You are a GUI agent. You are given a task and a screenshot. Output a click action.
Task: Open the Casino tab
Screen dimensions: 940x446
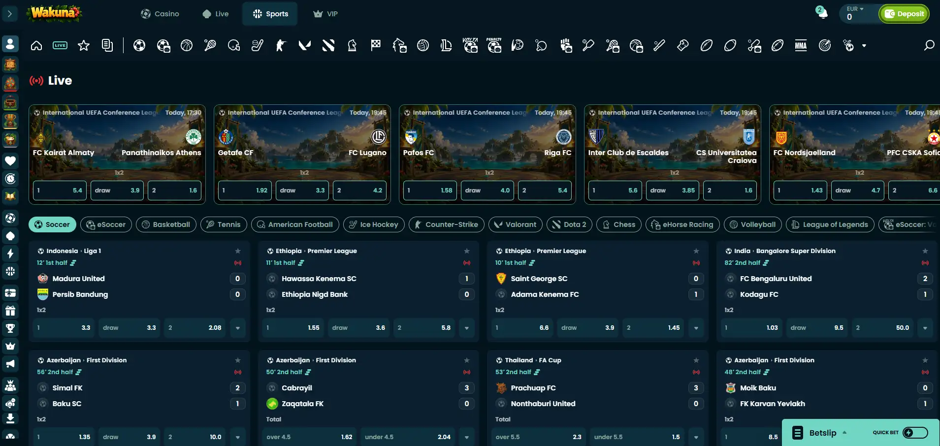160,14
